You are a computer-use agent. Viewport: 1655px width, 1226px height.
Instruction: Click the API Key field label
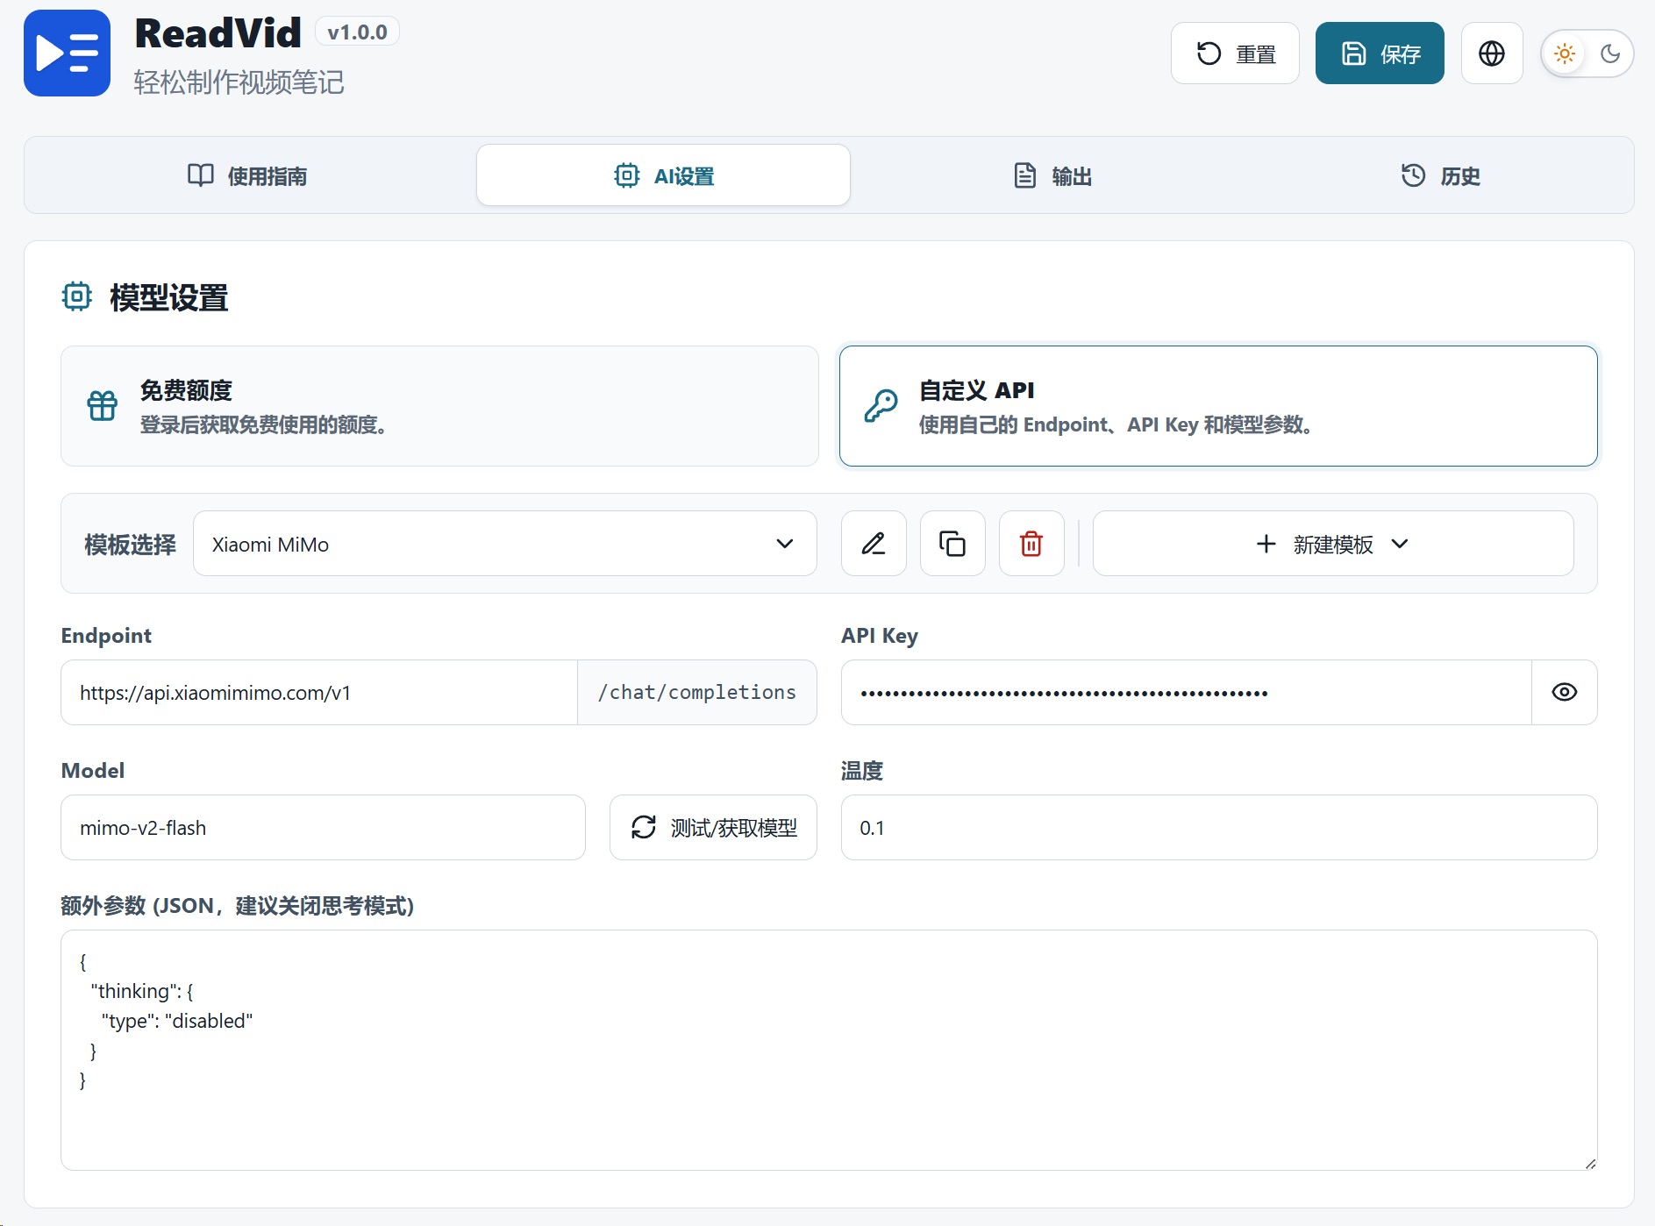click(x=880, y=636)
